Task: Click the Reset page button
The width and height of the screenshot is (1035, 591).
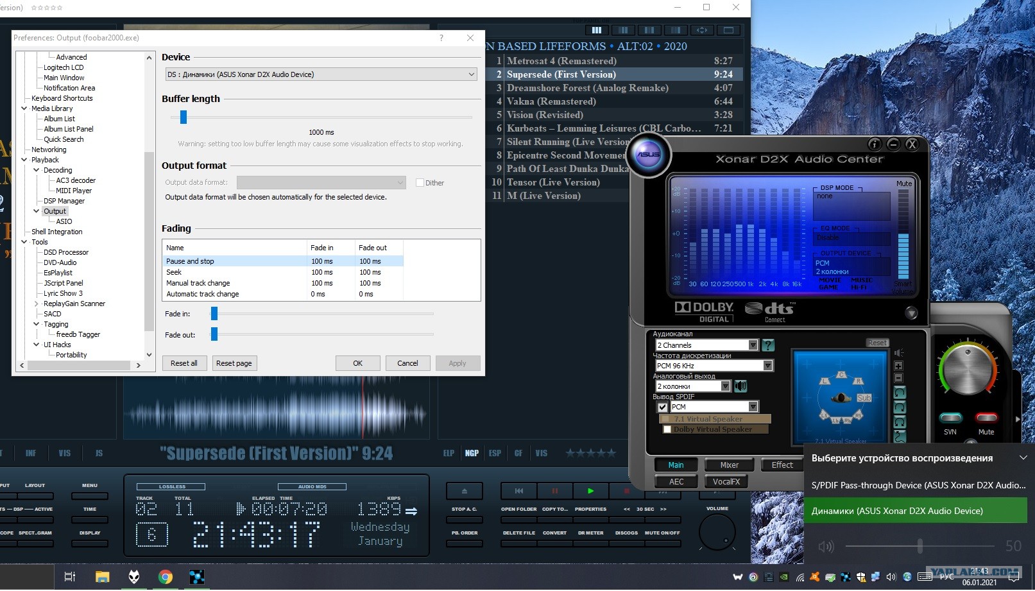Action: coord(234,363)
